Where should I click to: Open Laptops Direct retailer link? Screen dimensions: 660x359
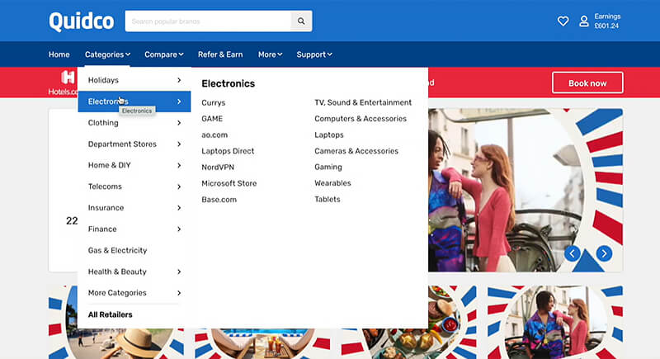tap(228, 151)
